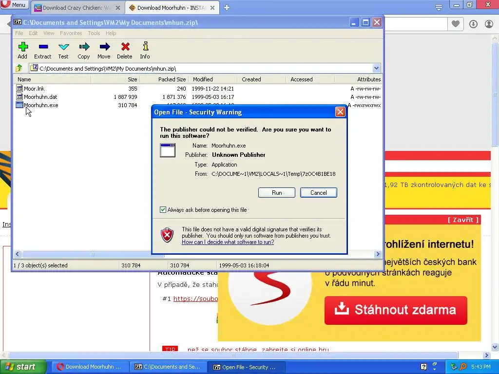
Task: Uncheck Always ask before opening this file
Action: pyautogui.click(x=163, y=210)
